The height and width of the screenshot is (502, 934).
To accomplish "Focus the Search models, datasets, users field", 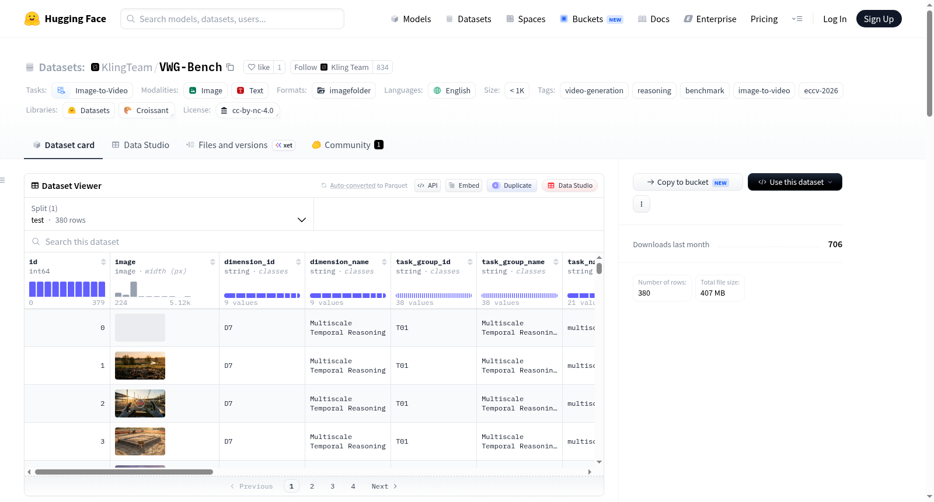I will click(x=232, y=19).
